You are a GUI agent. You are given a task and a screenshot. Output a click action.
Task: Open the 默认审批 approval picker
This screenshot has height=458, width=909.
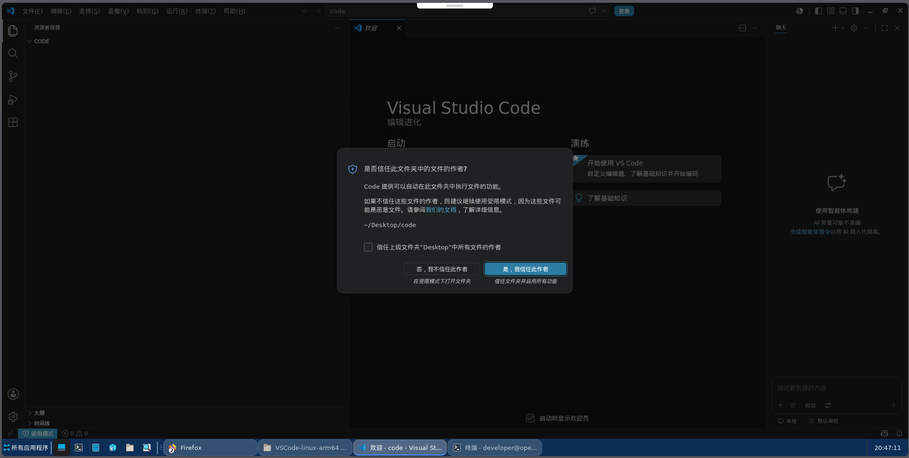point(824,421)
